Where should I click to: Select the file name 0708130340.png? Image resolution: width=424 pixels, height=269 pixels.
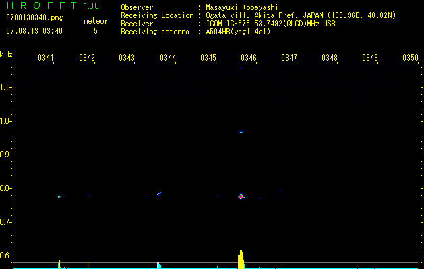[34, 18]
